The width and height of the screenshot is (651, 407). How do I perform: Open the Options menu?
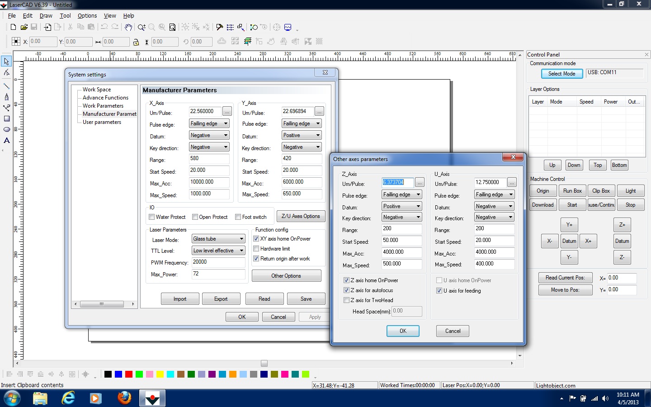coord(87,16)
